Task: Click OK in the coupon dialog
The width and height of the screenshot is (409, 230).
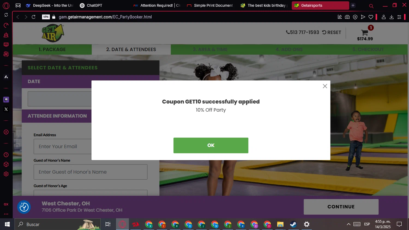Action: point(211,145)
